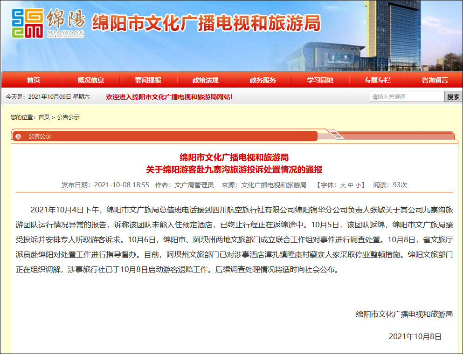
Task: Open the 咨询留言 menu item
Action: (435, 80)
